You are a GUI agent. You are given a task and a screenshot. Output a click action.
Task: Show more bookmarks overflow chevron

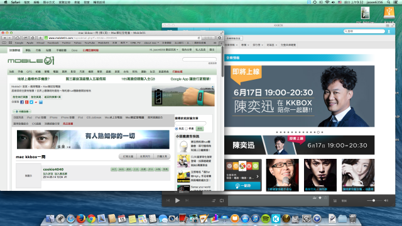[x=215, y=43]
